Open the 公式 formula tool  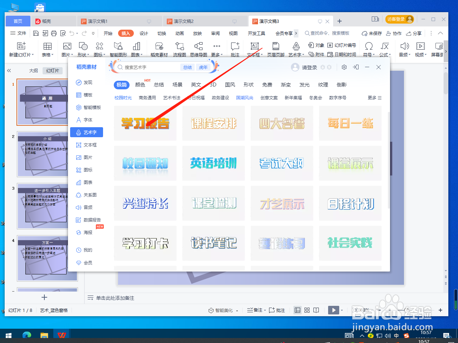point(384,49)
